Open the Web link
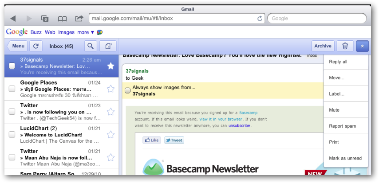The width and height of the screenshot is (379, 183). coord(50,32)
